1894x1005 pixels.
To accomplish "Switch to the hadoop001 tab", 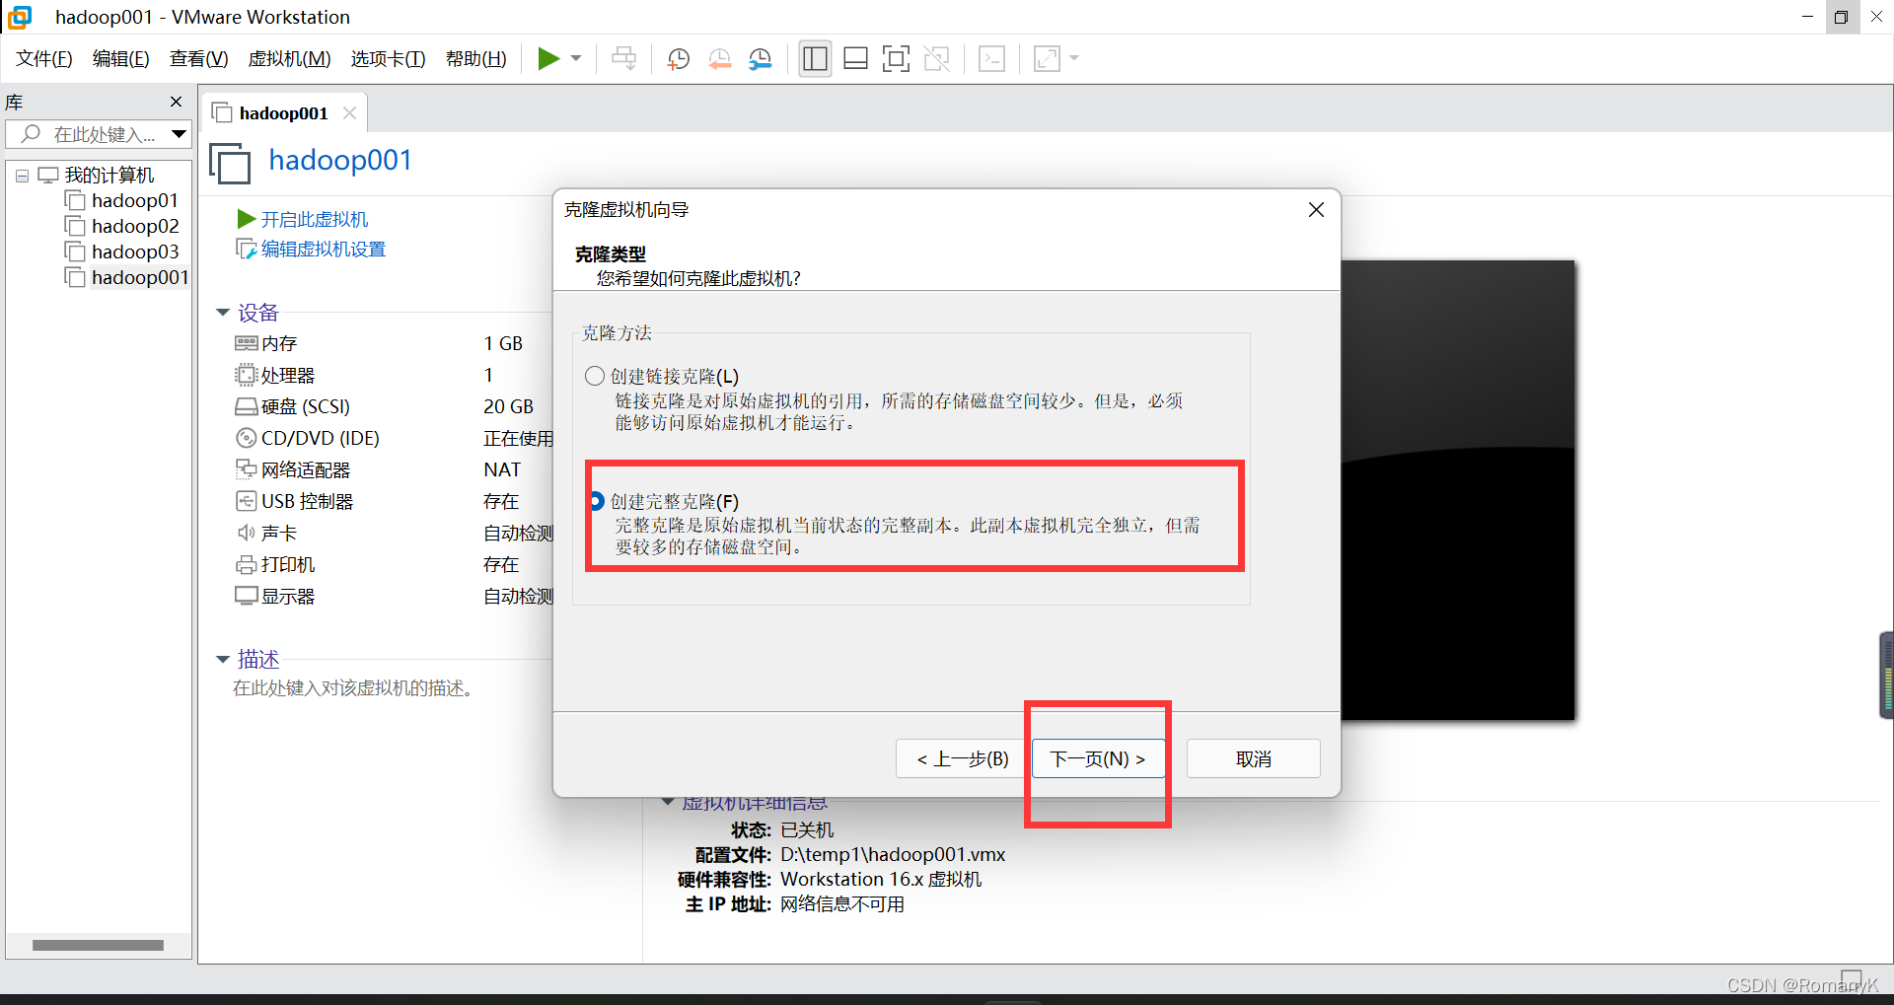I will (283, 113).
